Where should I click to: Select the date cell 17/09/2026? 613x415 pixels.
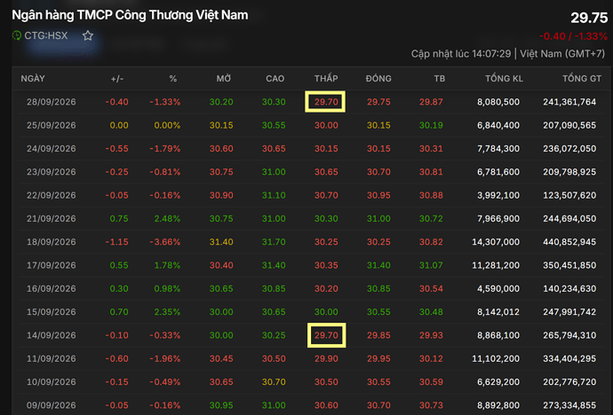point(52,265)
